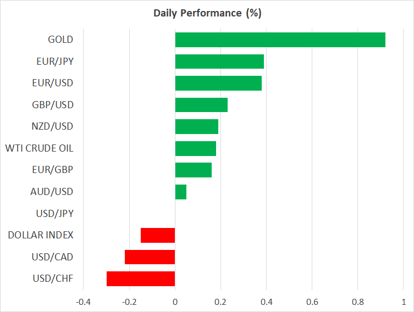This screenshot has width=414, height=312.
Task: Click the DOLLAR INDEX axis label
Action: (41, 235)
